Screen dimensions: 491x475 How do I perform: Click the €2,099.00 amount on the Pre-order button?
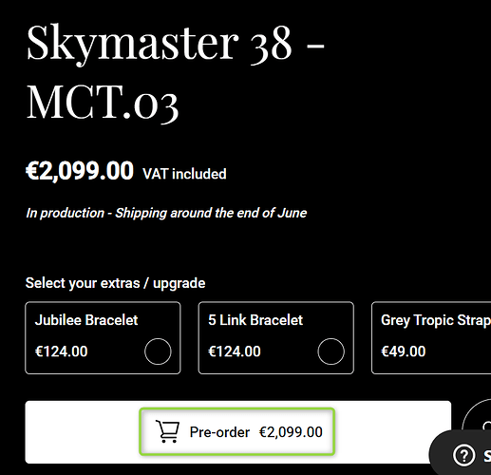[291, 432]
